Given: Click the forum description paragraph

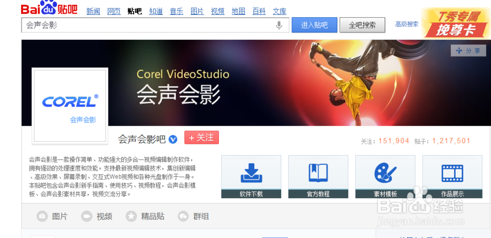Looking at the screenshot, I should coord(112,176).
